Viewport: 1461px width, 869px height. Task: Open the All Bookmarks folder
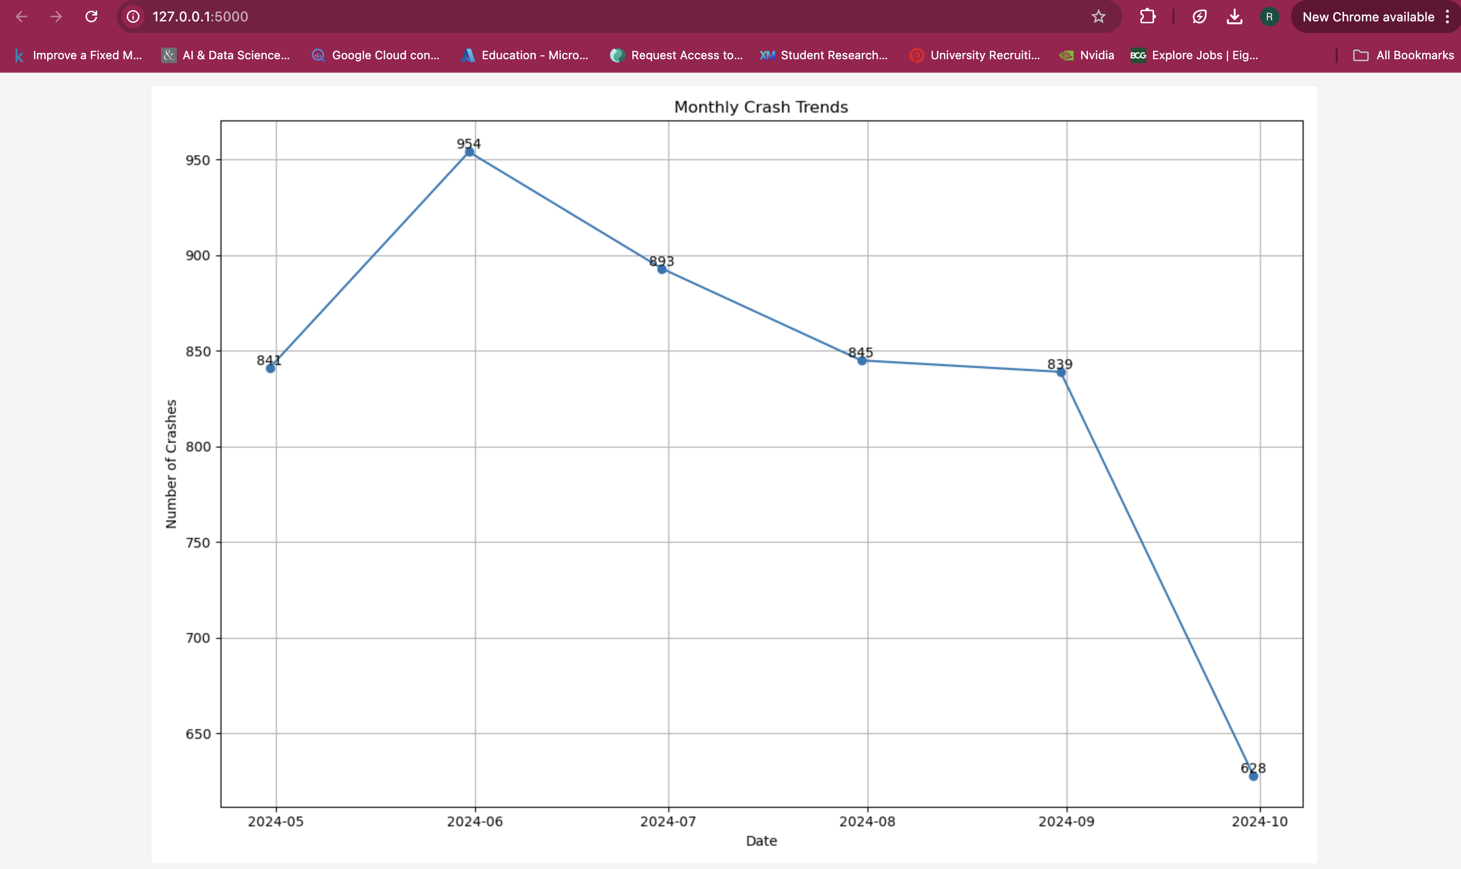coord(1404,55)
